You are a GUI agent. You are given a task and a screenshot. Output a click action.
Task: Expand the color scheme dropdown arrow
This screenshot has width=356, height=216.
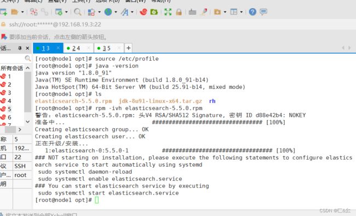(x=99, y=12)
